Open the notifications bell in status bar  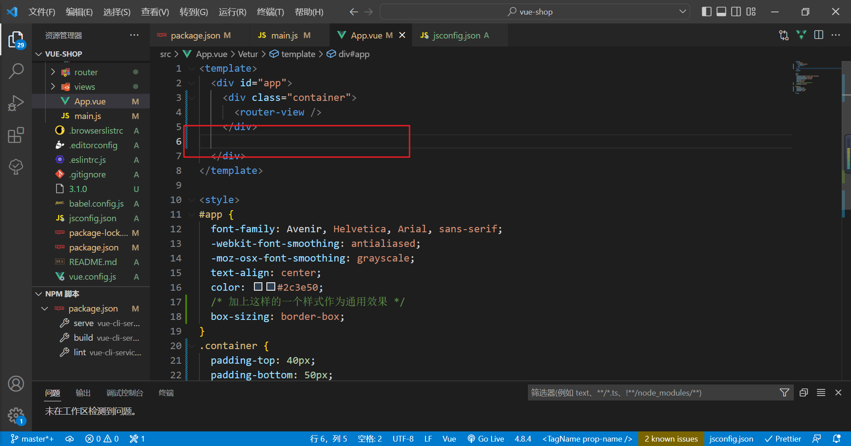pos(836,438)
